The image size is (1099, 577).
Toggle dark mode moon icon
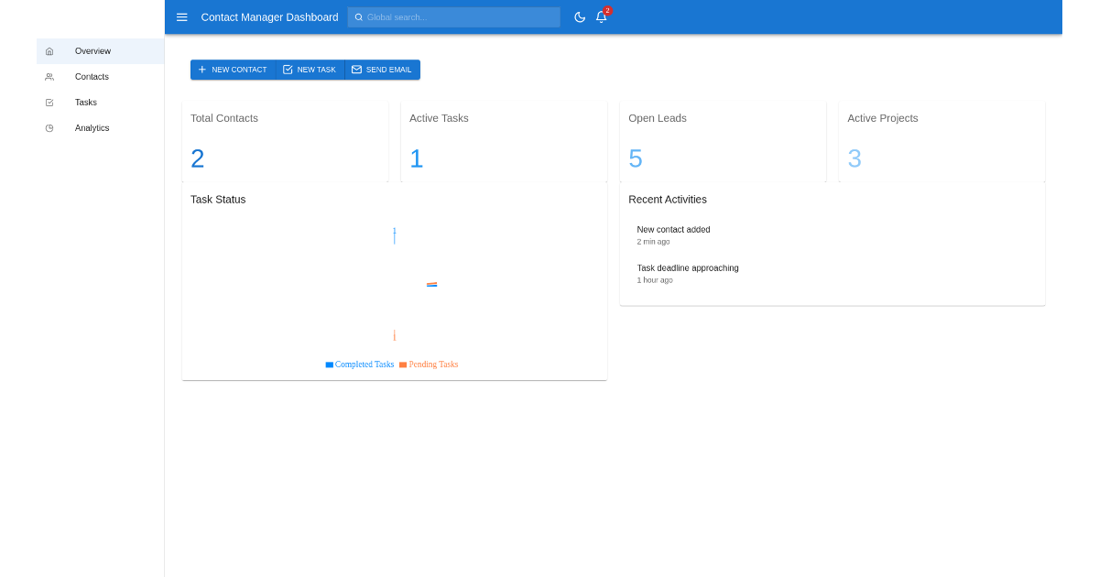pos(580,17)
